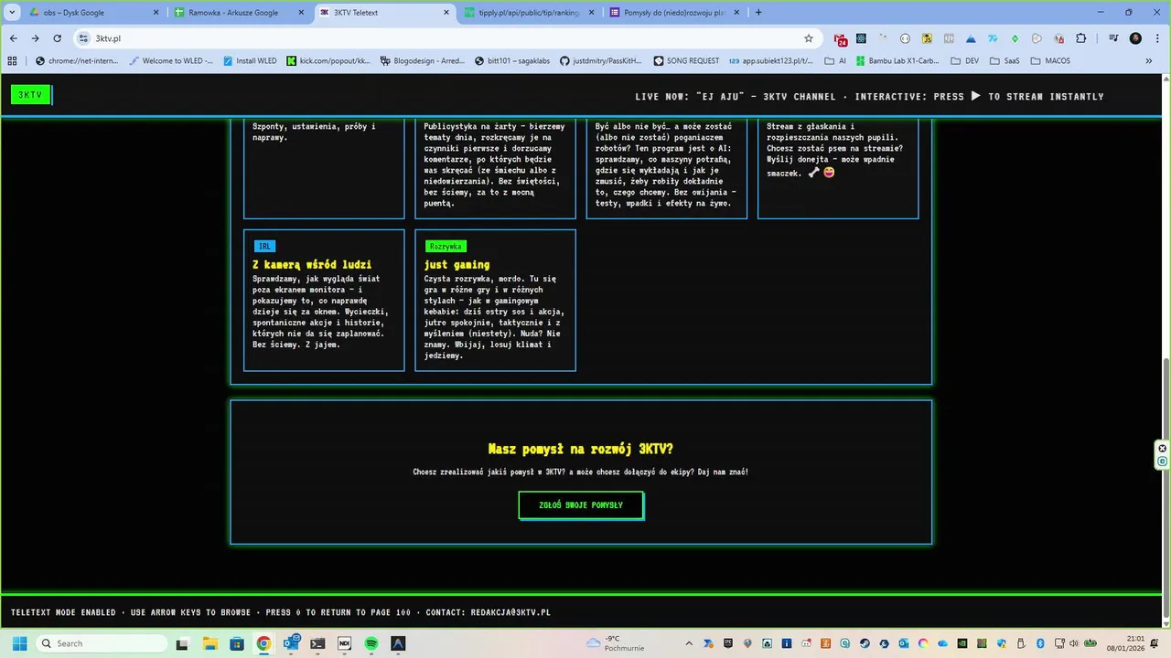Select the '3KTV Teletext' tab
1171x658 pixels.
(384, 13)
